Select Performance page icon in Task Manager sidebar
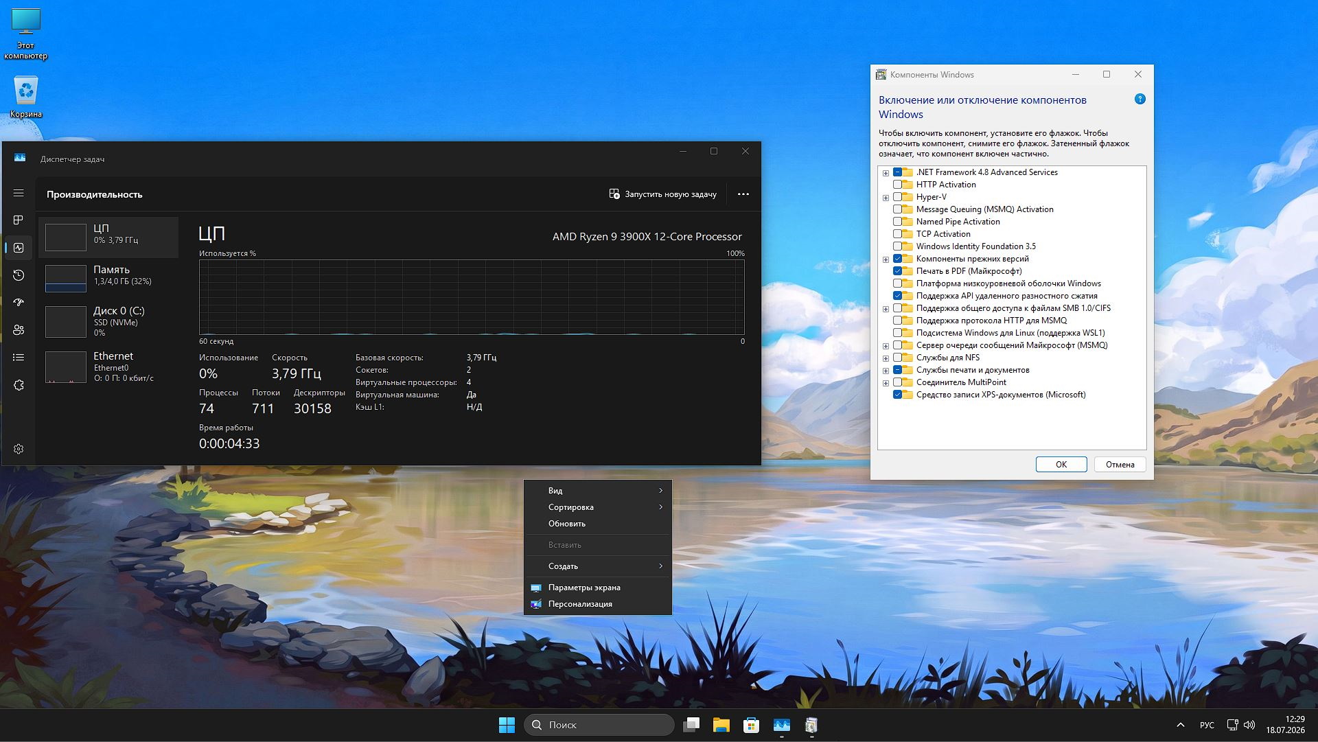The height and width of the screenshot is (742, 1318). click(19, 248)
